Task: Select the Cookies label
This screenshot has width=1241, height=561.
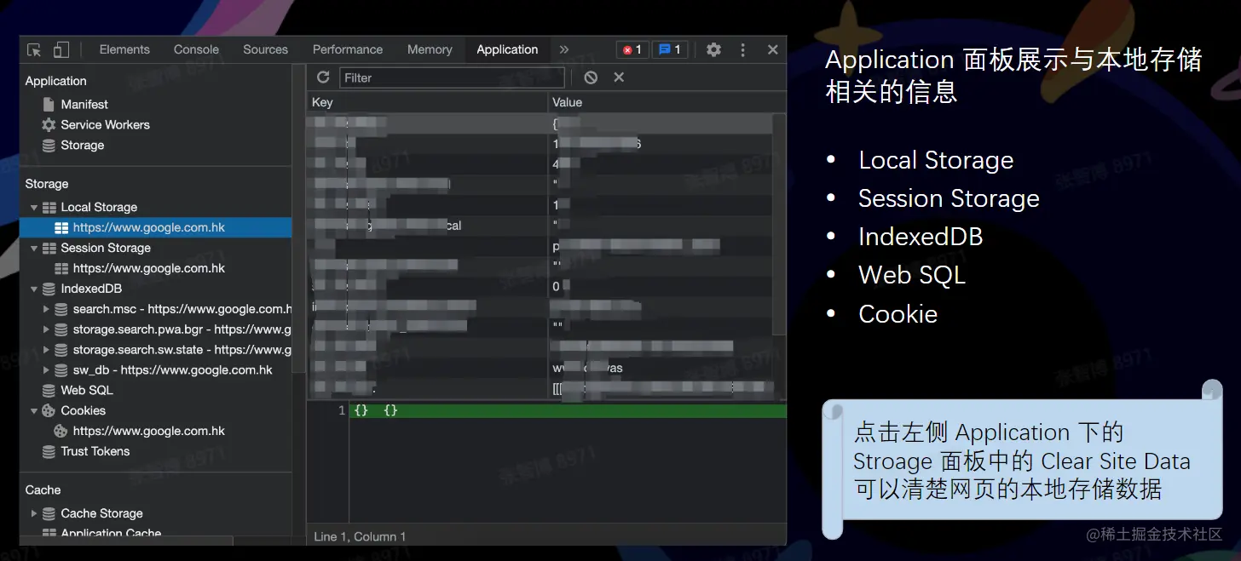Action: (84, 410)
